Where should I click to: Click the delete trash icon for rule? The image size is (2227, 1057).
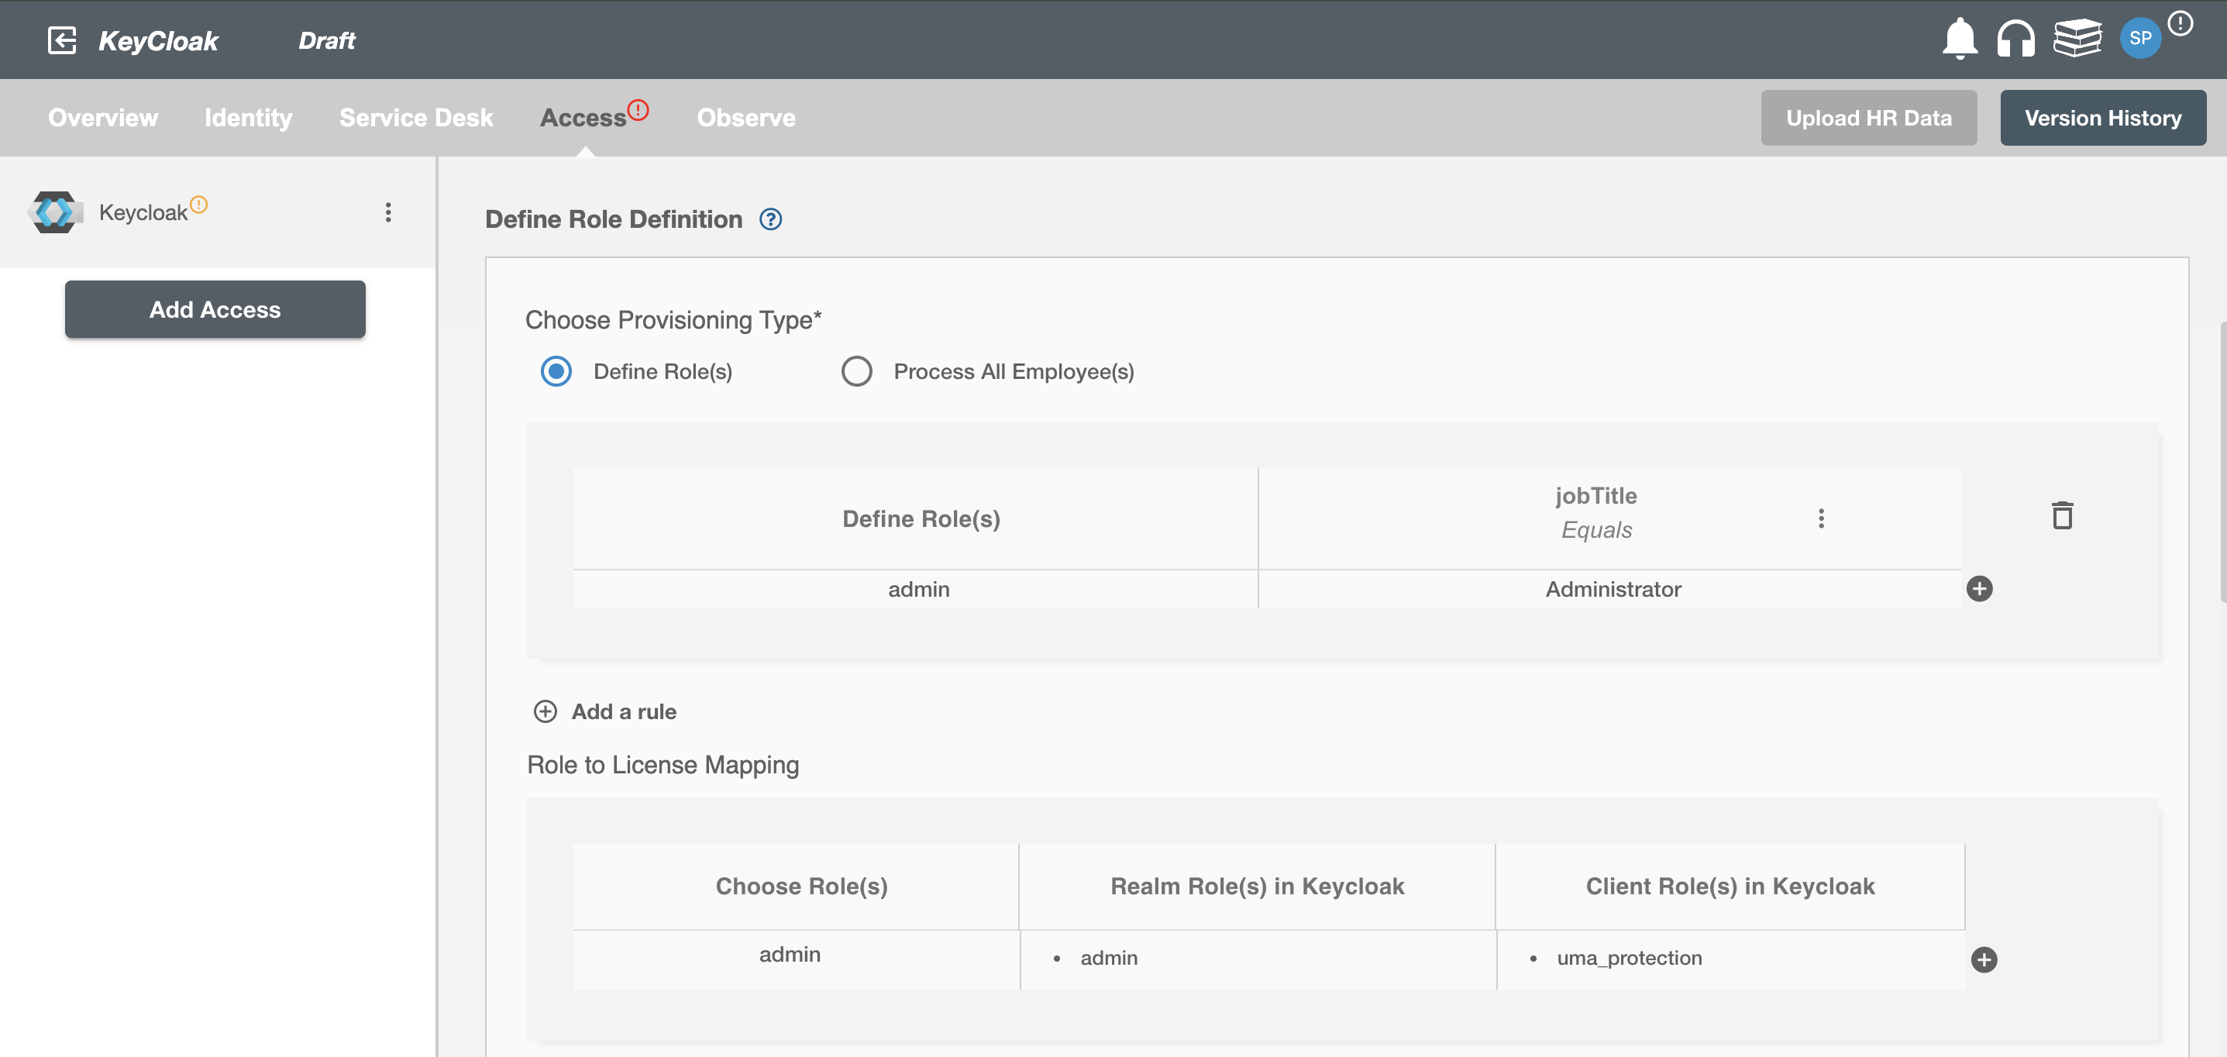pyautogui.click(x=2062, y=516)
